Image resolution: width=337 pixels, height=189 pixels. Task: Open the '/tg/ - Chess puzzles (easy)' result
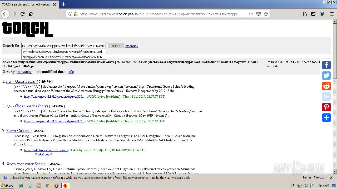click(27, 106)
